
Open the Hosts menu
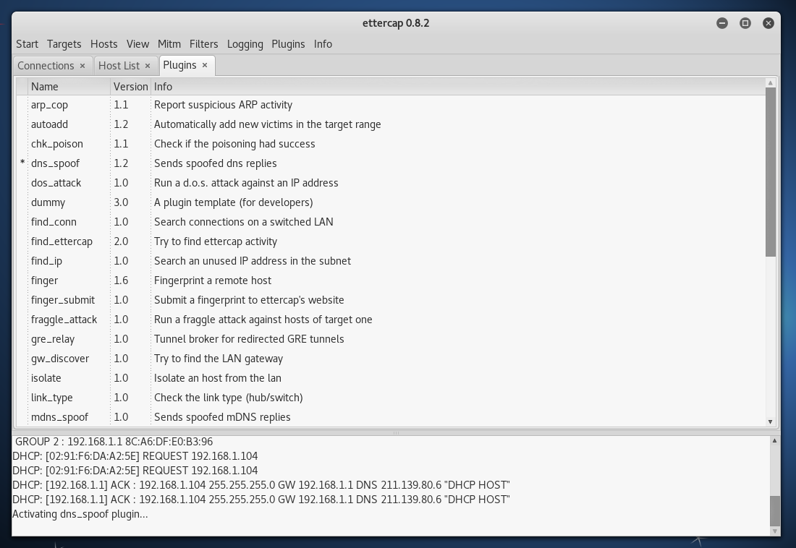click(x=103, y=44)
